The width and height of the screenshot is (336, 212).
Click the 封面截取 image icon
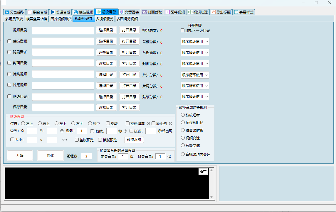pos(144,12)
